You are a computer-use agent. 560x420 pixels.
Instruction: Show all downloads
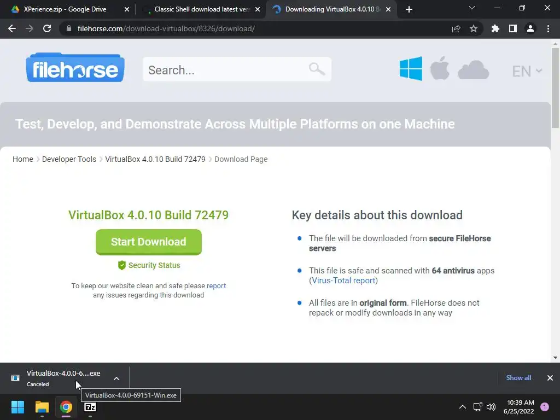518,378
